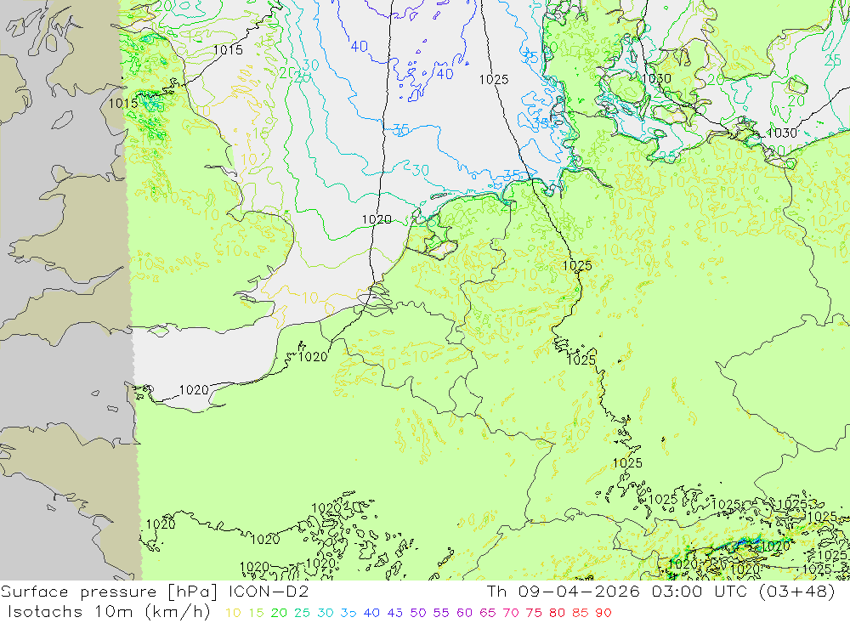Click the blue '35' isotach label west of Denmark
Viewport: 850px width, 623px height.
tap(530, 56)
